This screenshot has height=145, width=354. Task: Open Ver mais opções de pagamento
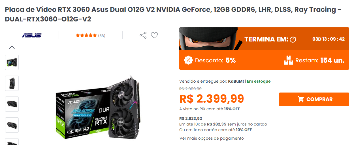[x=212, y=138]
